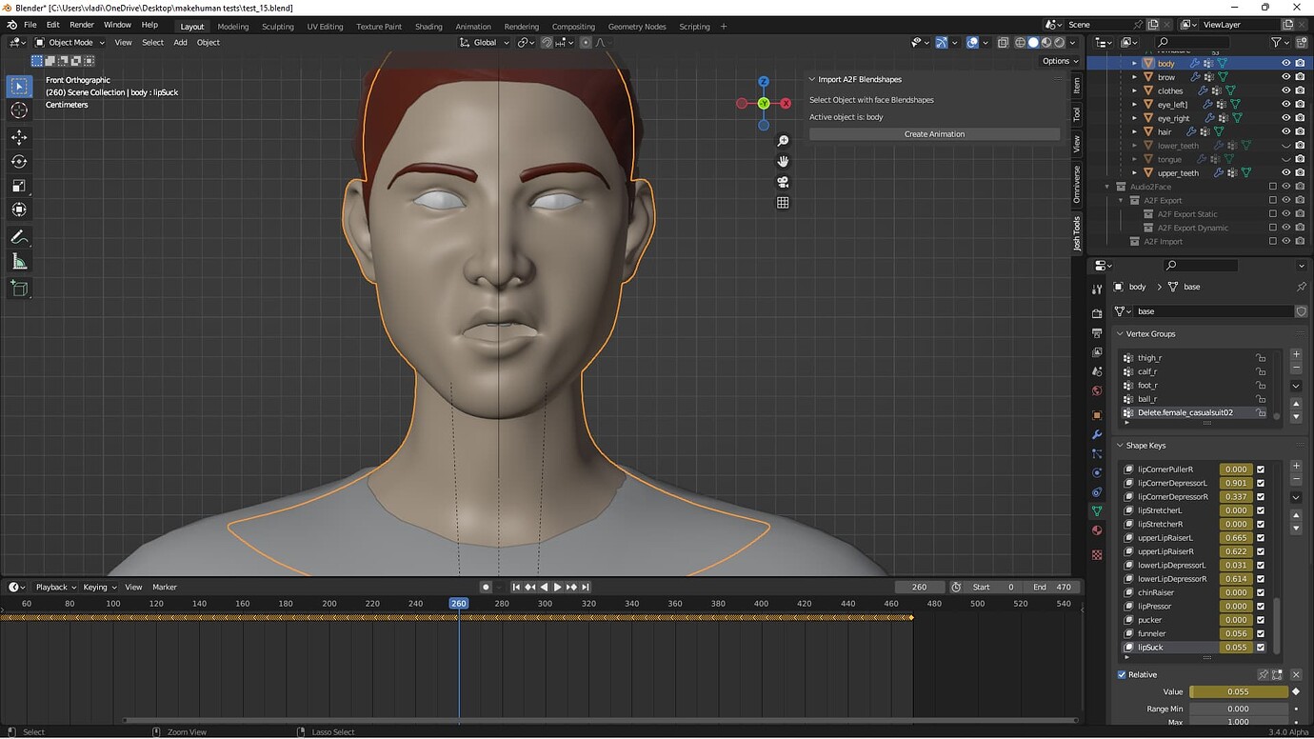Image resolution: width=1314 pixels, height=739 pixels.
Task: Hide the lower_teeth object in the outliner
Action: pyautogui.click(x=1285, y=145)
